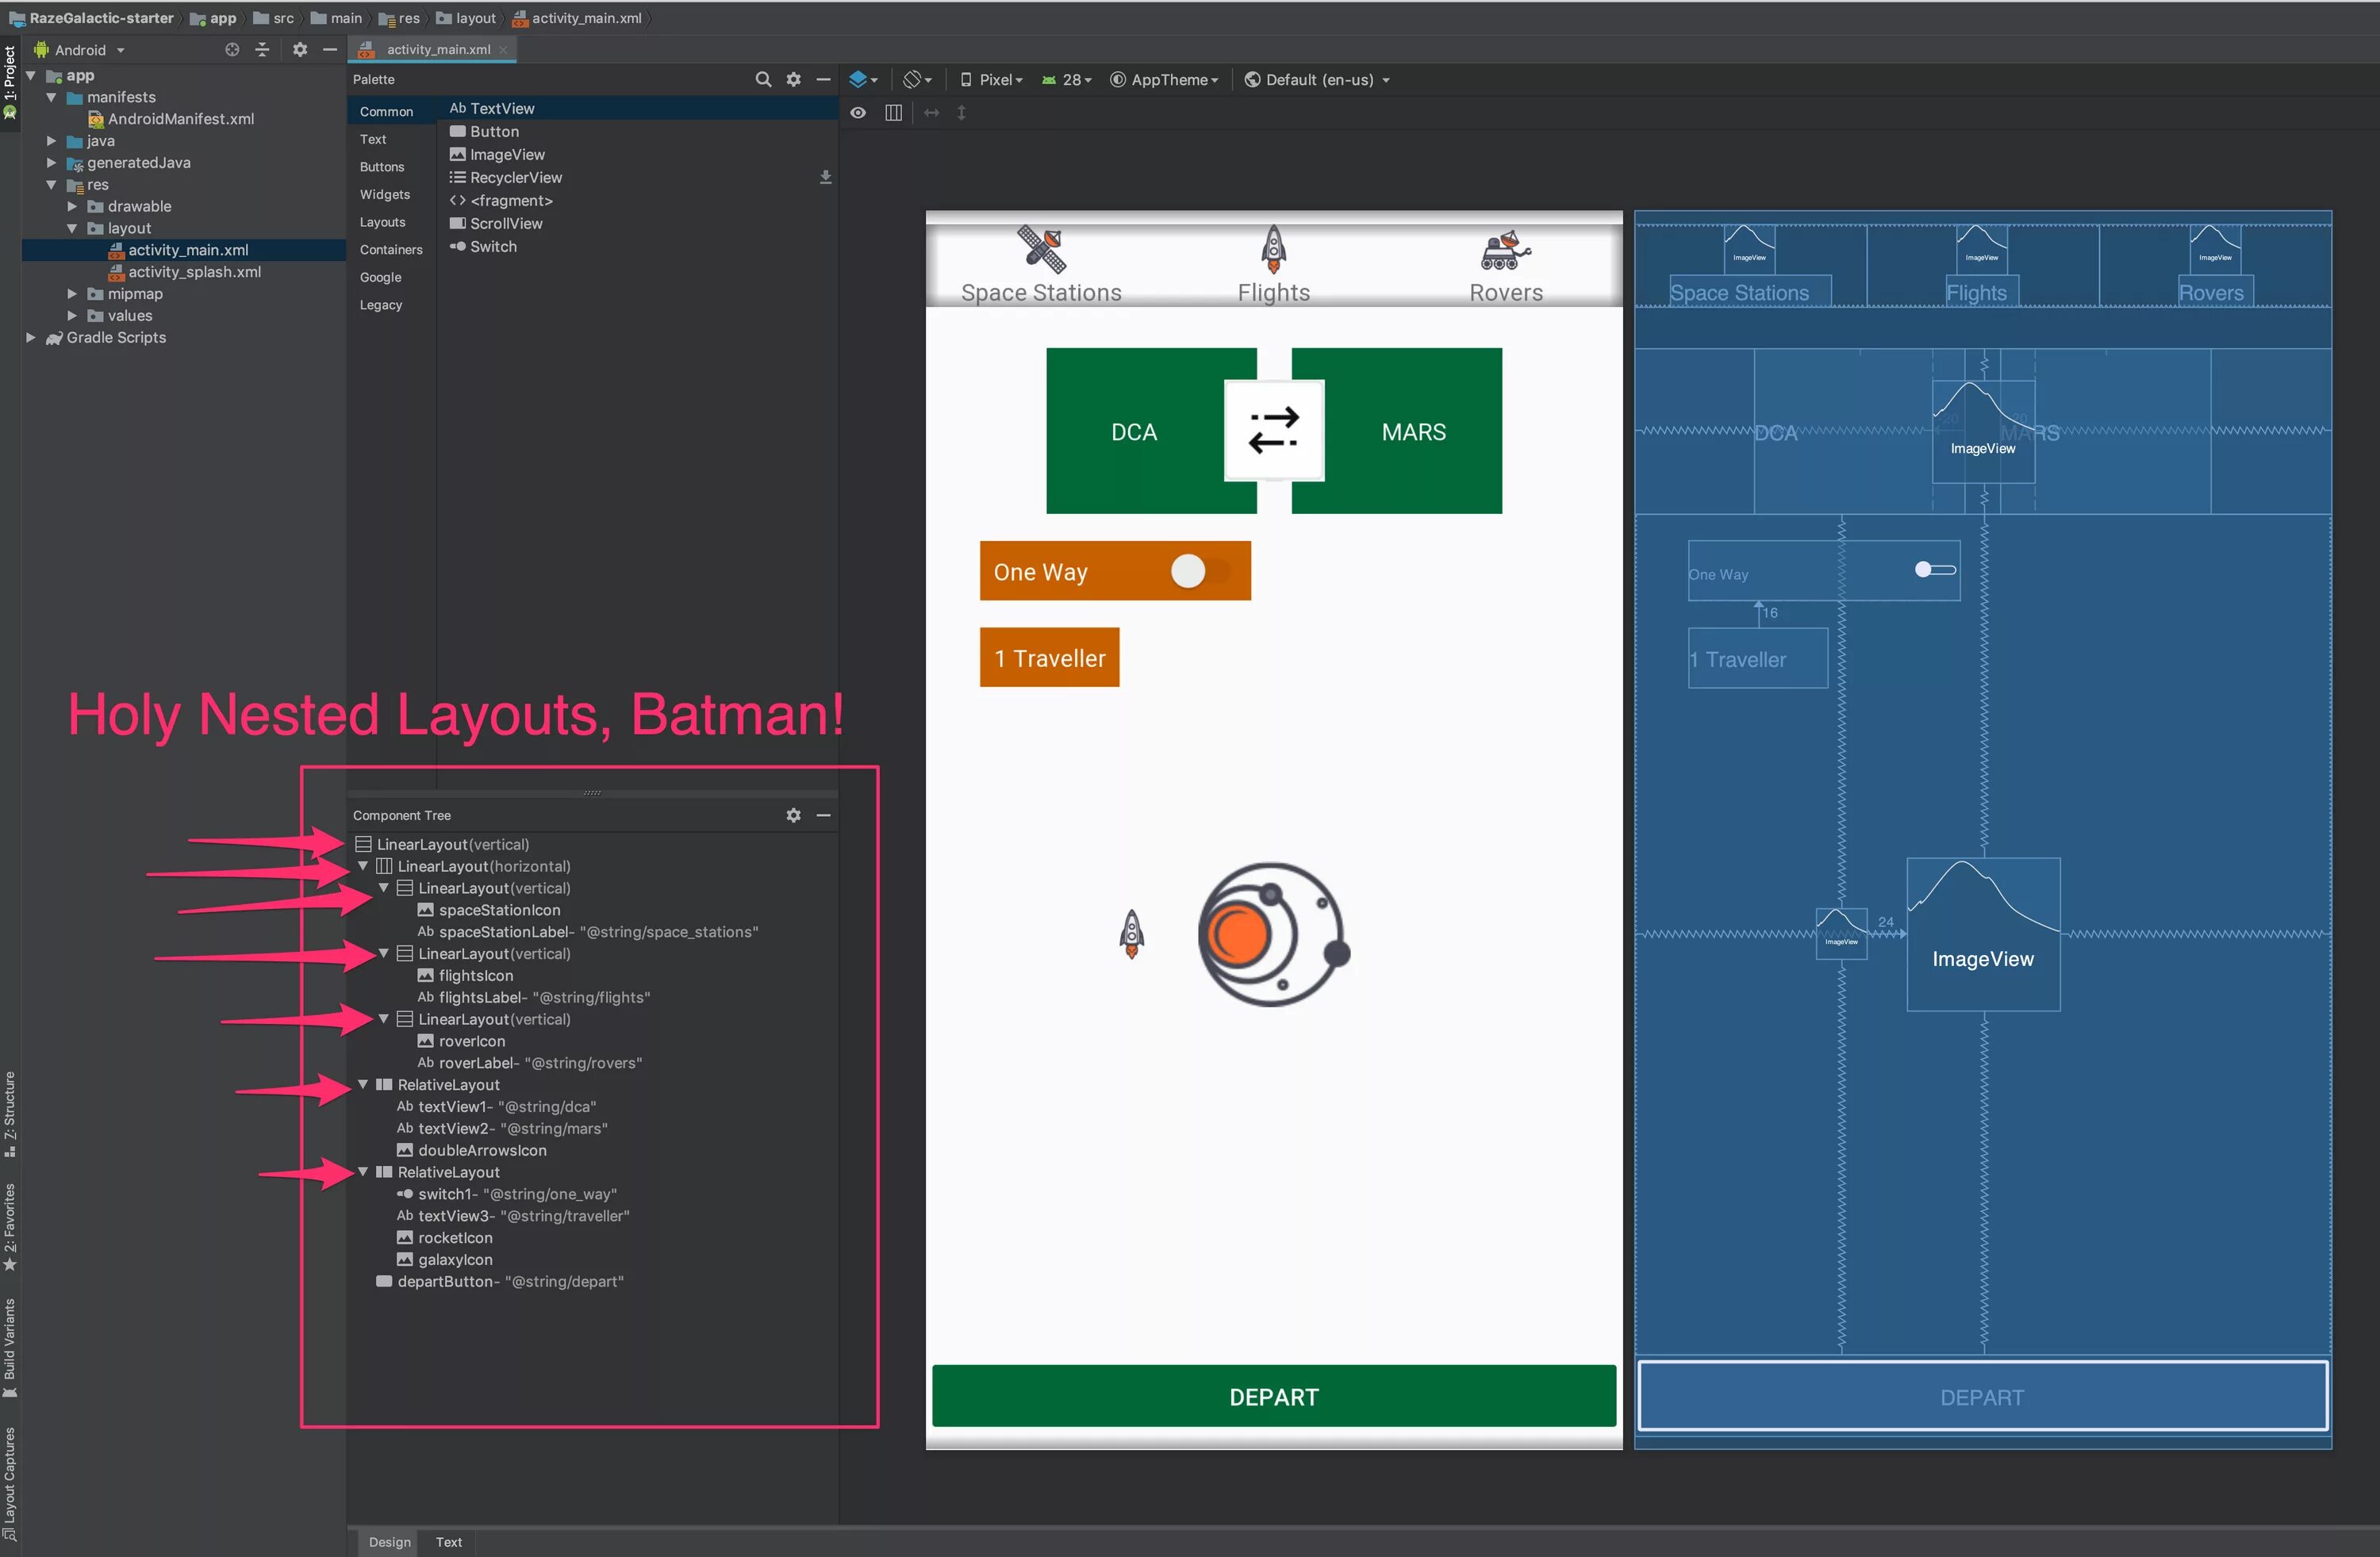Click the Palette search magnifier icon

pyautogui.click(x=763, y=79)
